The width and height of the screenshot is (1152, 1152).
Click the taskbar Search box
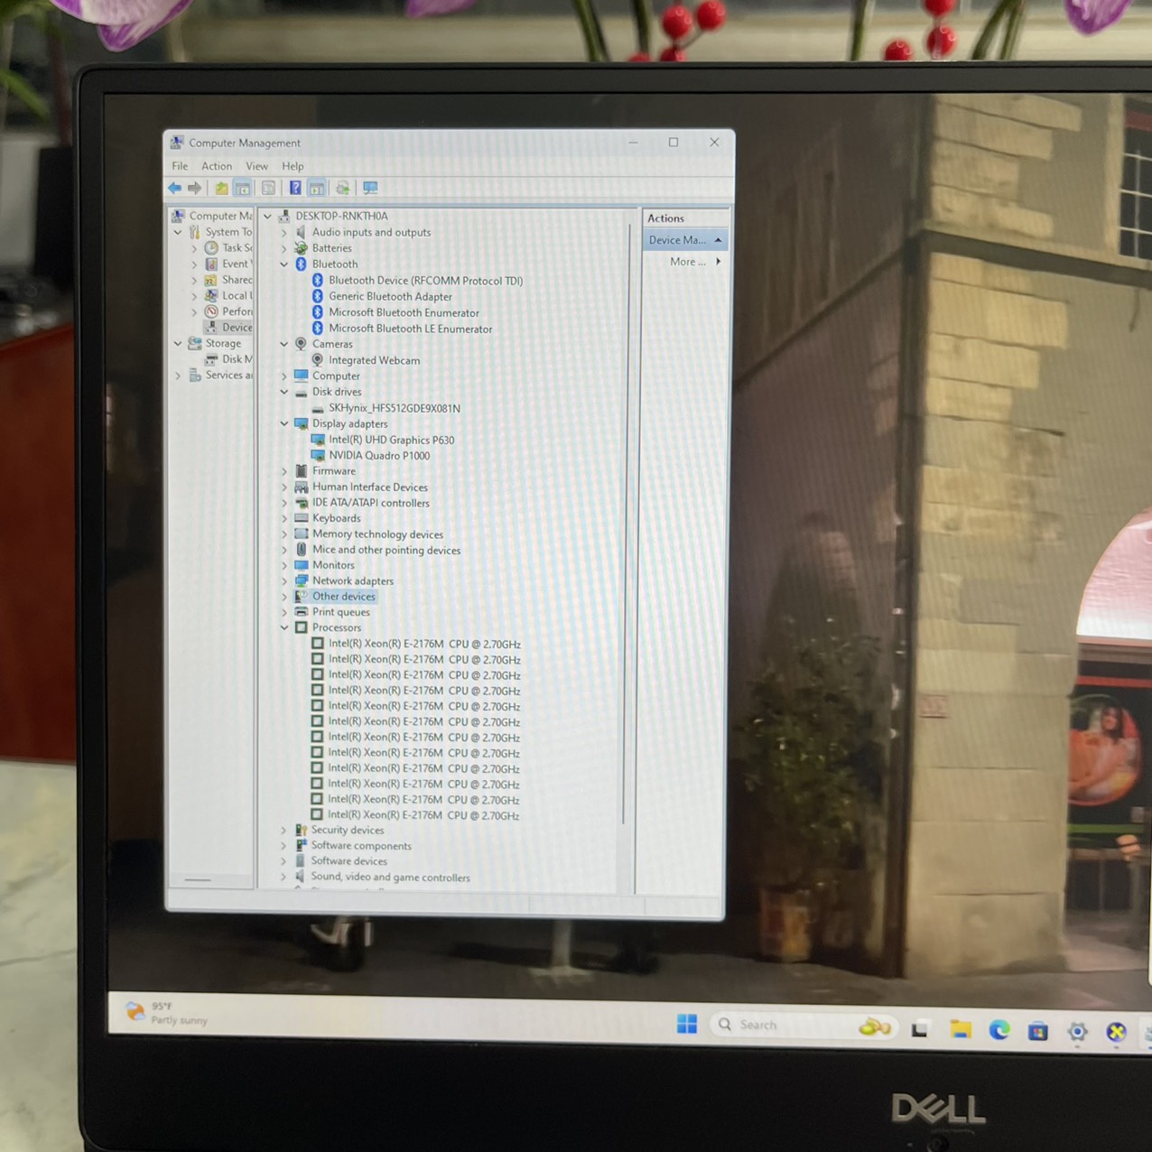pyautogui.click(x=802, y=1025)
